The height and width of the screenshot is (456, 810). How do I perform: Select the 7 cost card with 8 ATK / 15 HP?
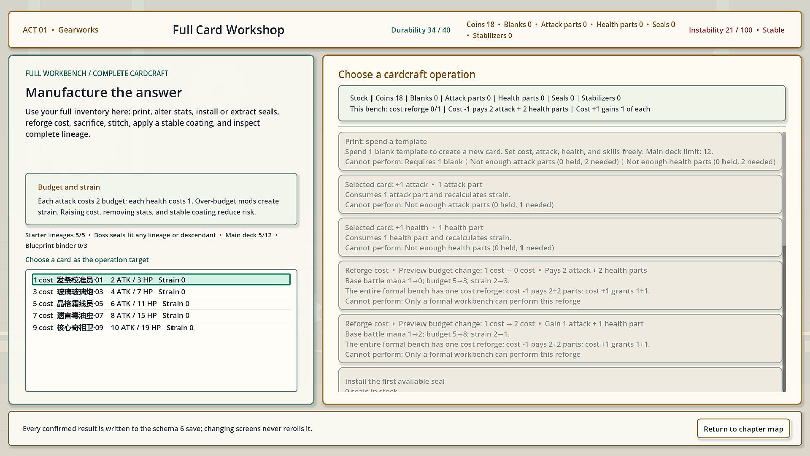161,315
